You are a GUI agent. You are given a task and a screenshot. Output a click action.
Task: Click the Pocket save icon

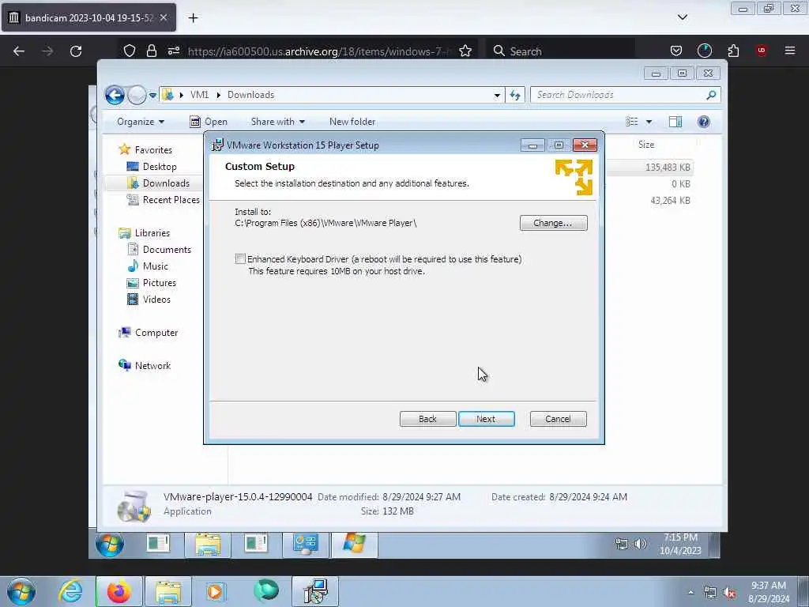[676, 51]
